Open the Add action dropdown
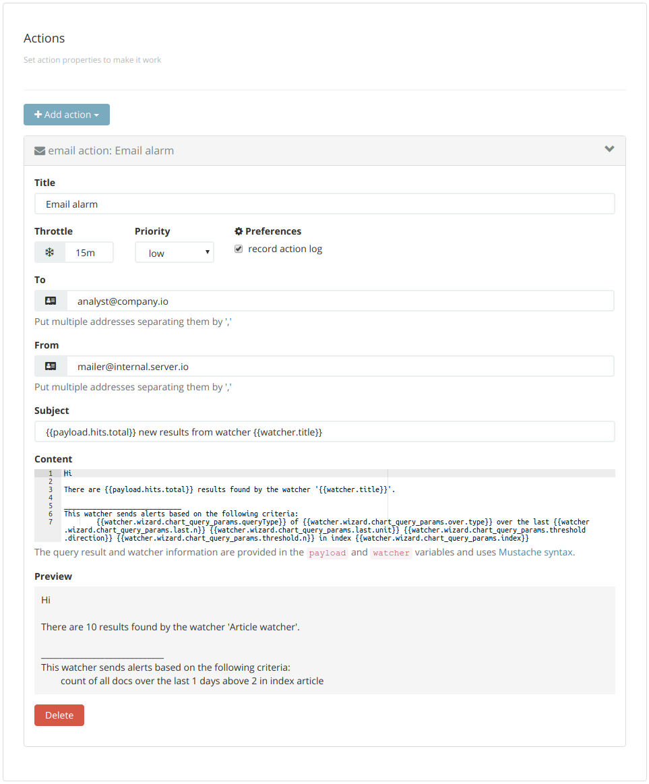 click(67, 115)
